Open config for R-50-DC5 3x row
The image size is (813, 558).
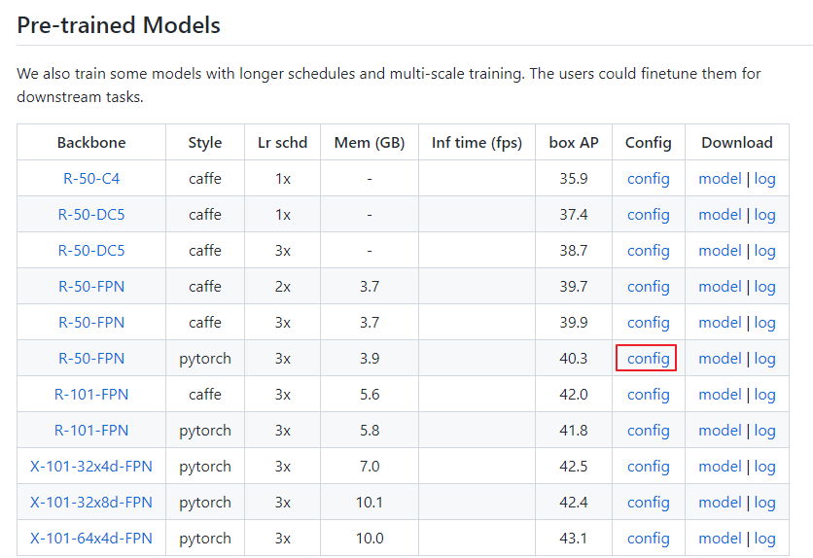click(x=648, y=251)
